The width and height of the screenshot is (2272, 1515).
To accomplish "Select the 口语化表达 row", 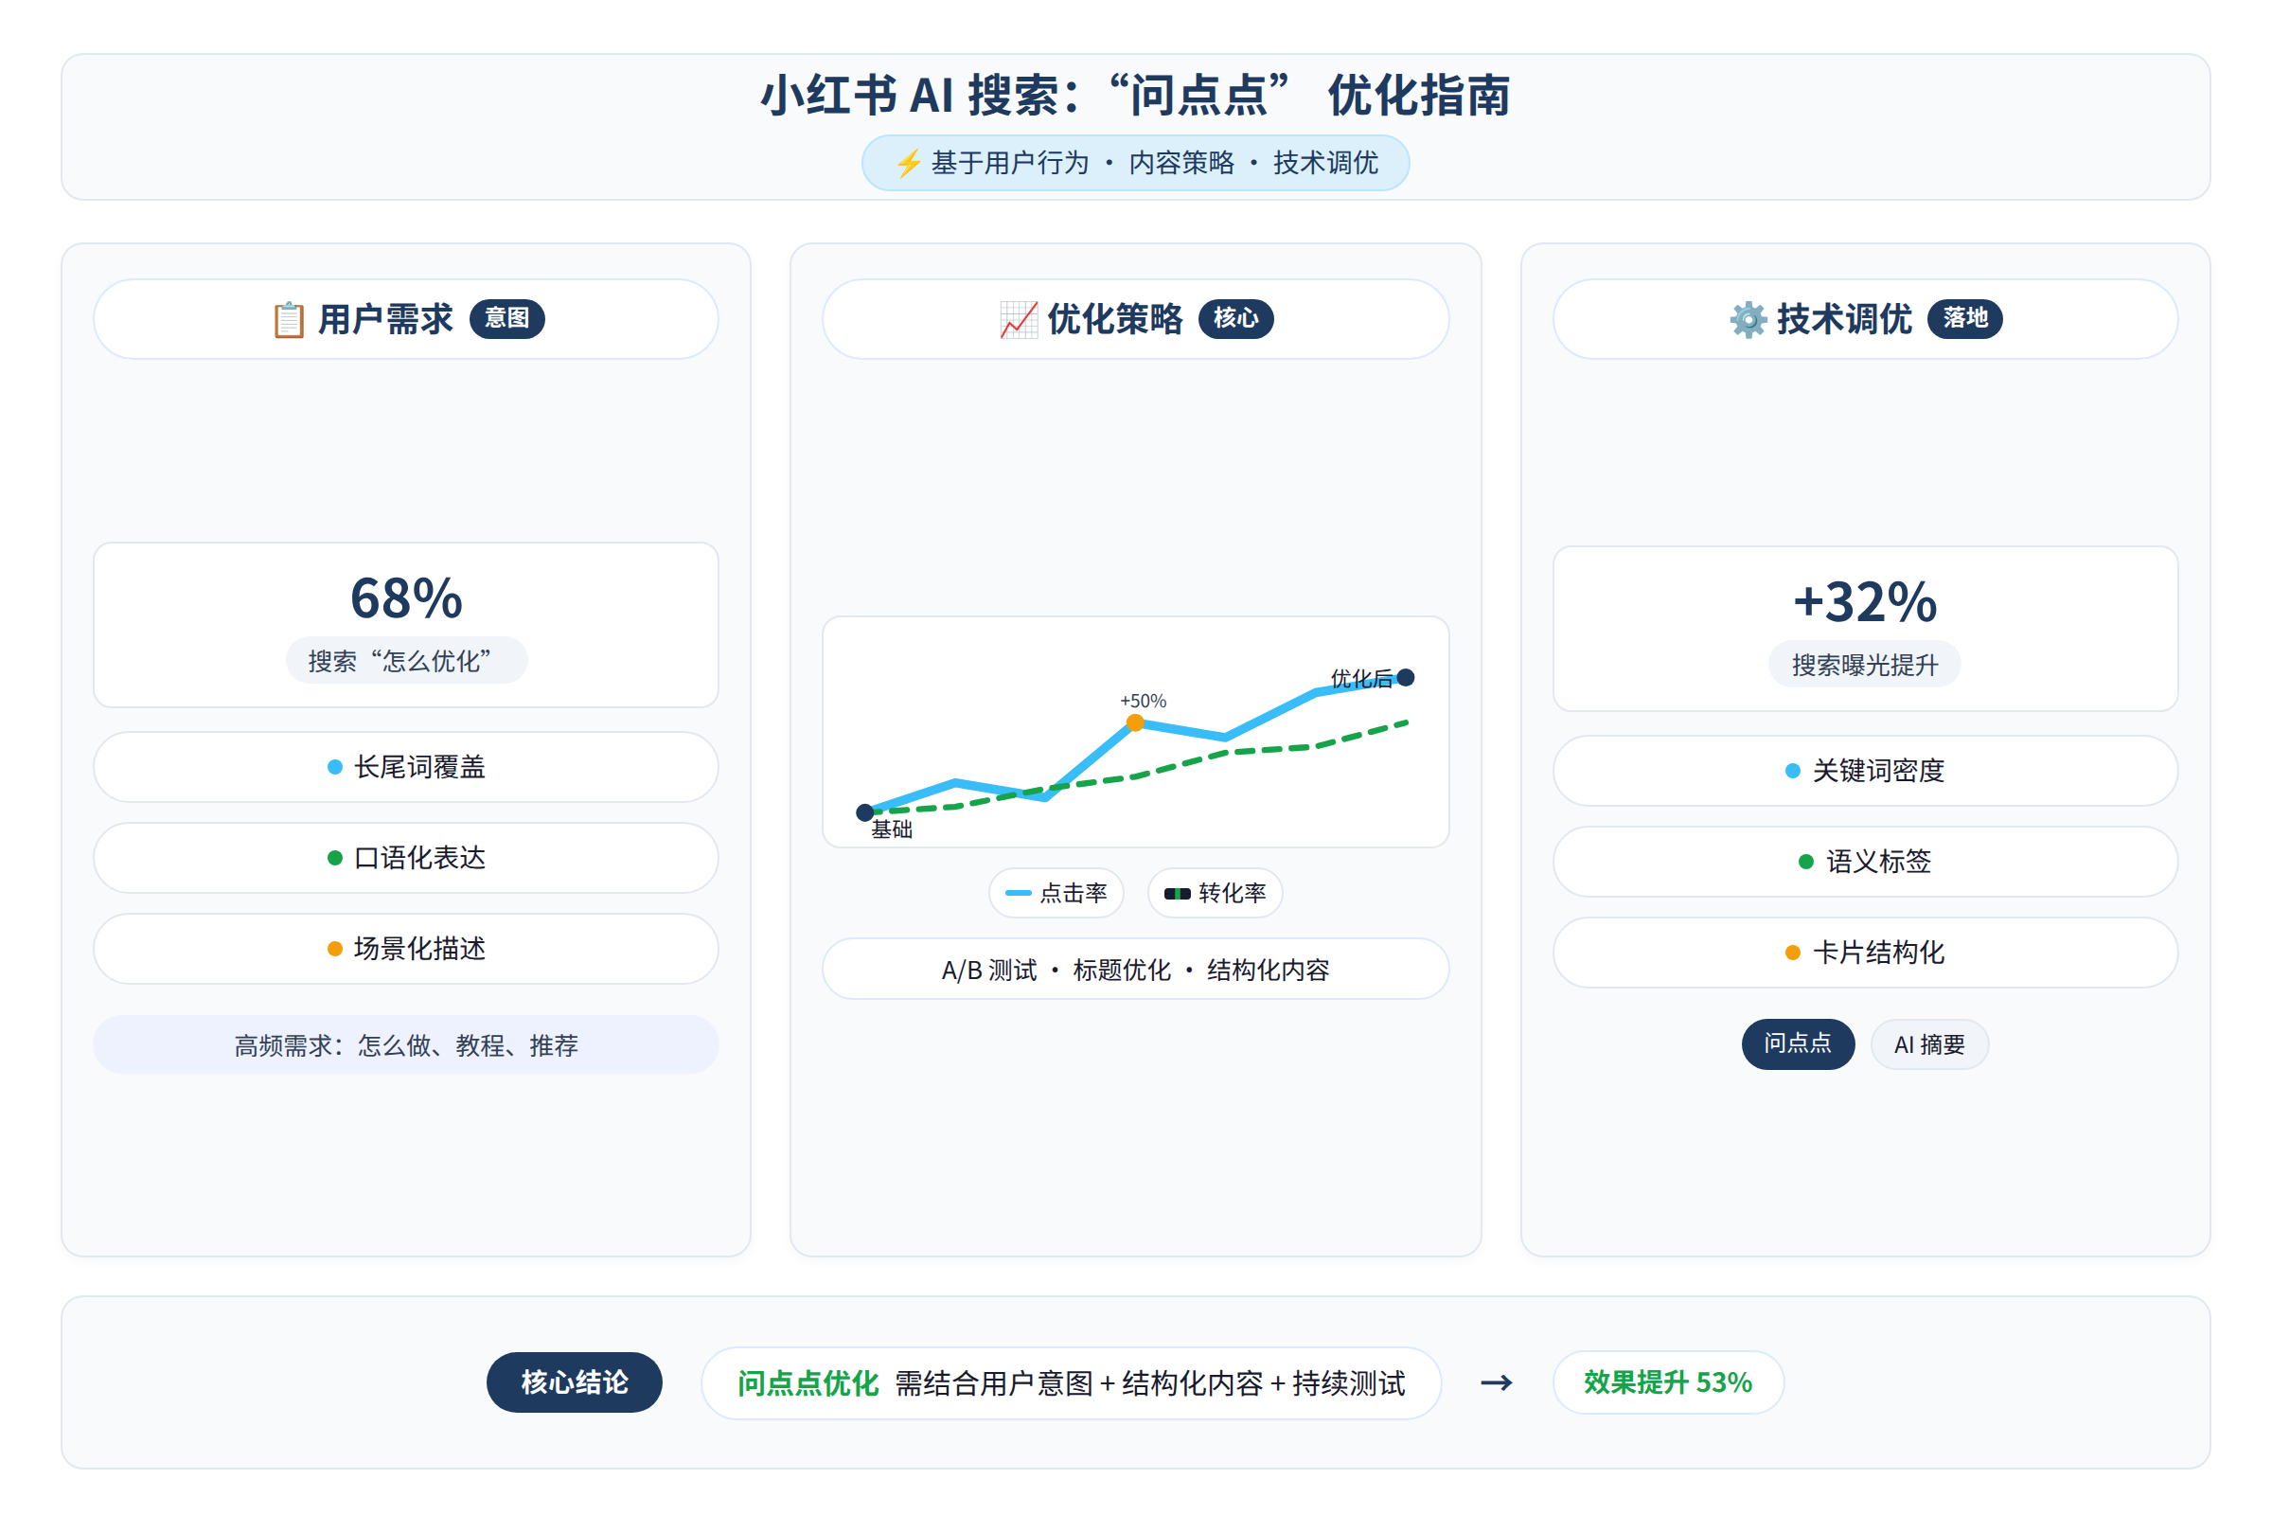I will click(406, 858).
